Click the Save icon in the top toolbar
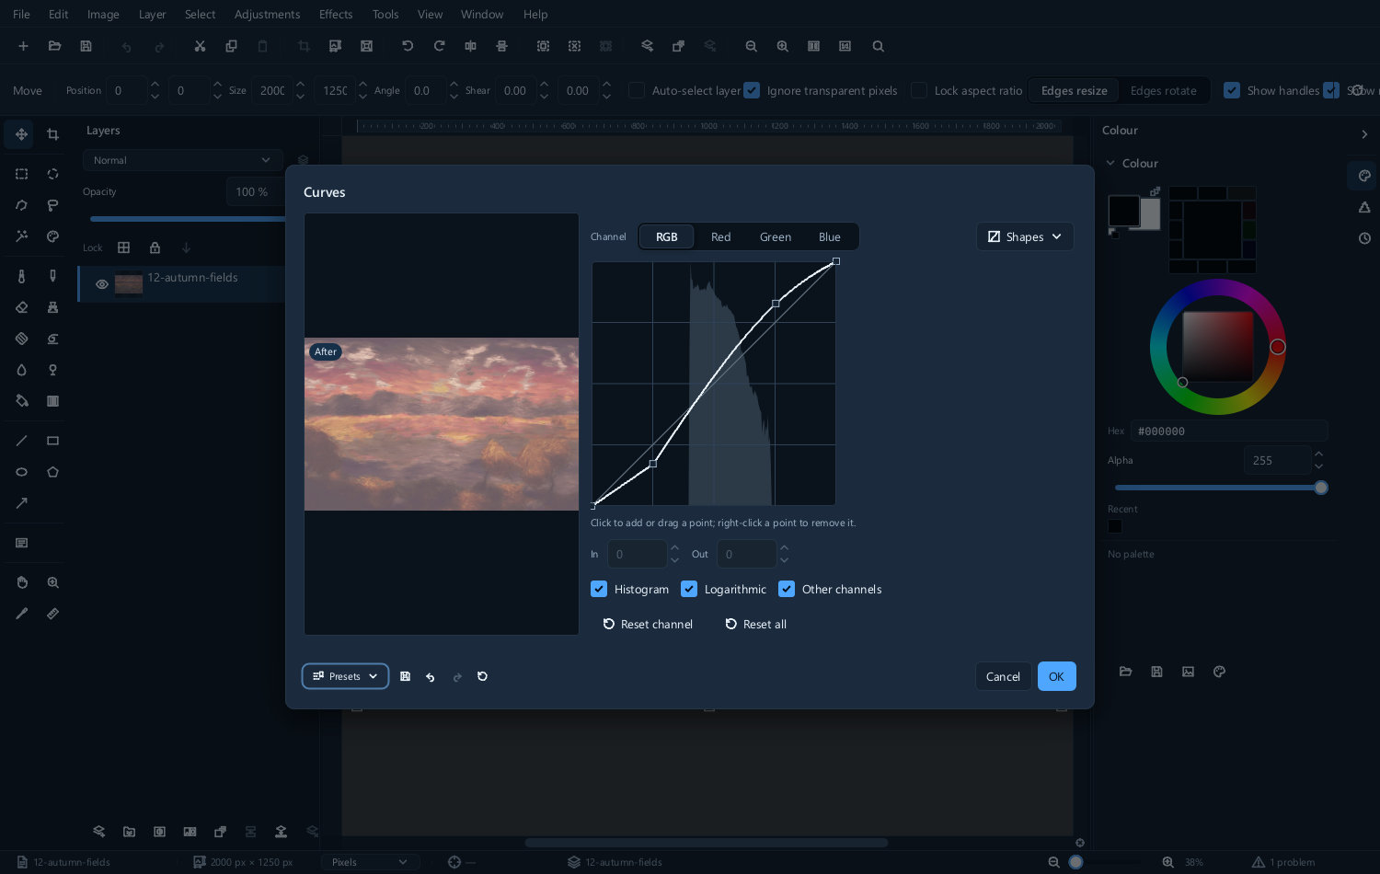This screenshot has height=874, width=1380. [x=86, y=46]
